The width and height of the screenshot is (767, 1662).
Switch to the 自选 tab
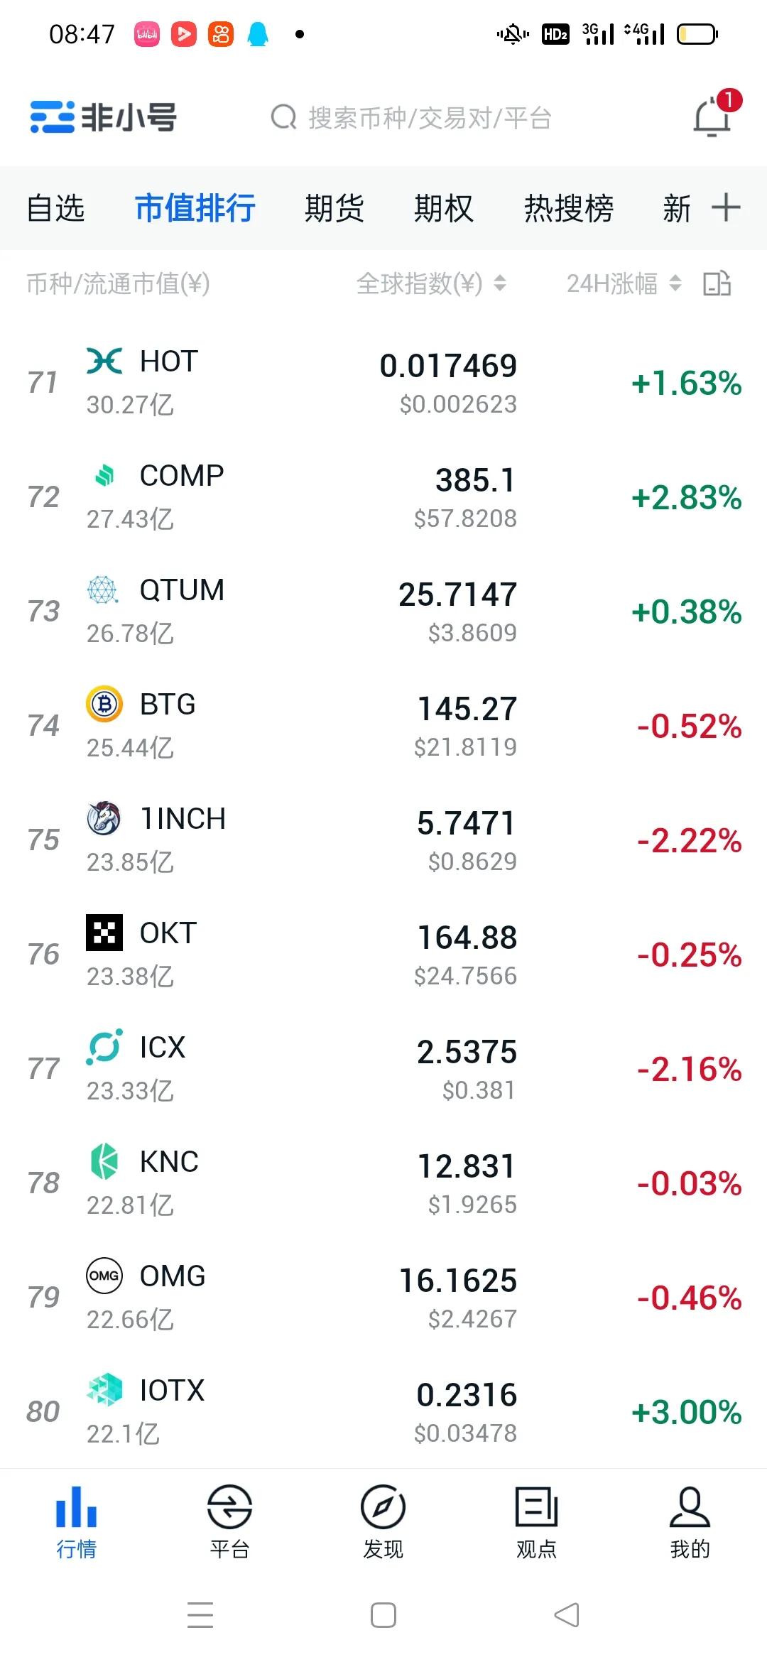[55, 208]
